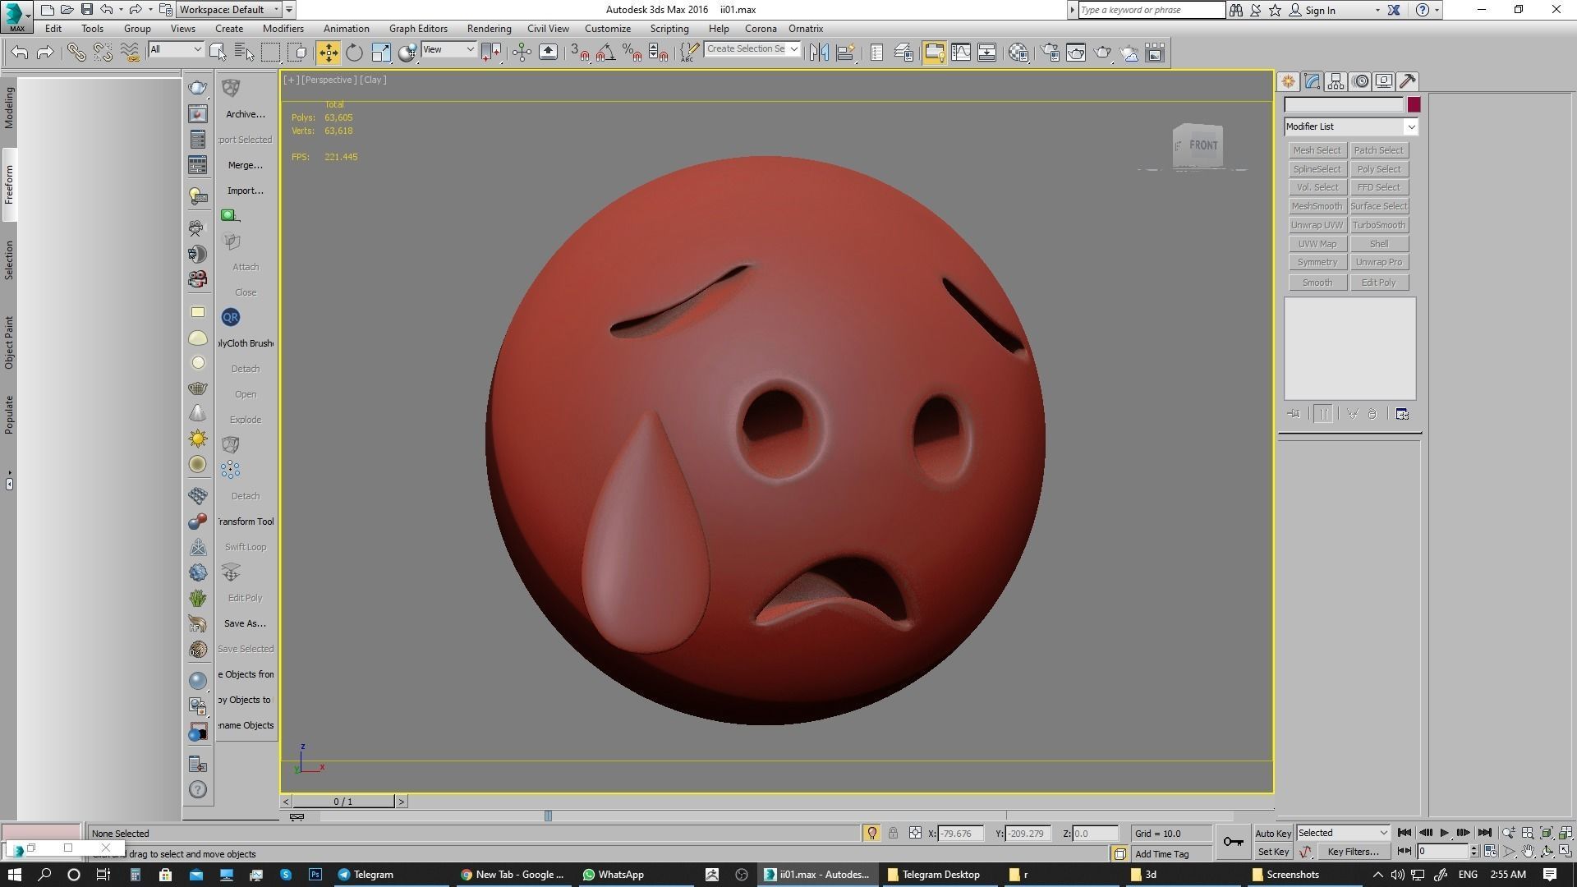The image size is (1577, 887).
Task: Open the Sign In dropdown arrow
Action: click(x=1377, y=11)
